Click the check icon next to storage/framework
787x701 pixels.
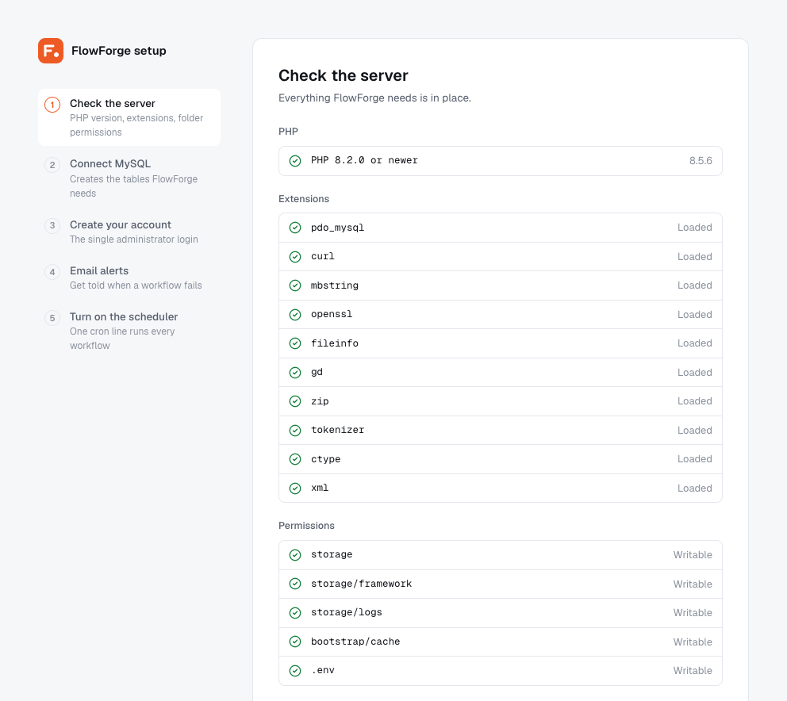click(x=295, y=584)
